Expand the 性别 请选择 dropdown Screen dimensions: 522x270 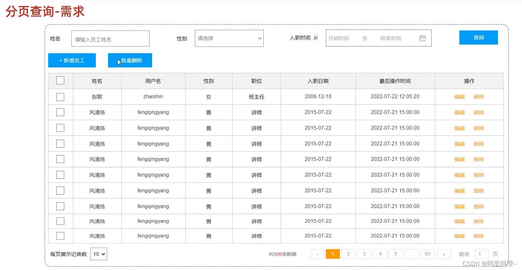[x=229, y=38]
